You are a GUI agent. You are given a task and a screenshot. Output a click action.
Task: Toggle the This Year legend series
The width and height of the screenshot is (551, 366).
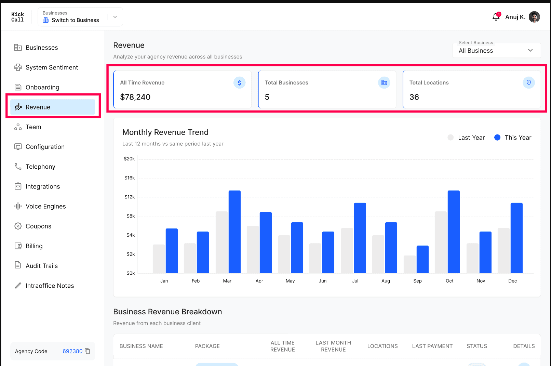513,138
